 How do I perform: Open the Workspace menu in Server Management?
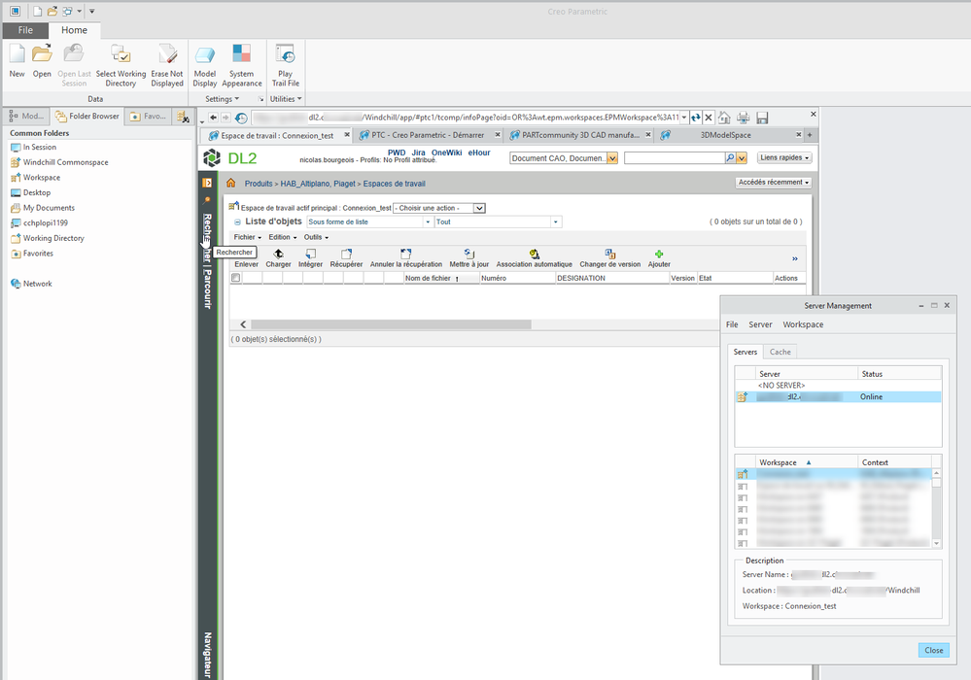pos(803,324)
